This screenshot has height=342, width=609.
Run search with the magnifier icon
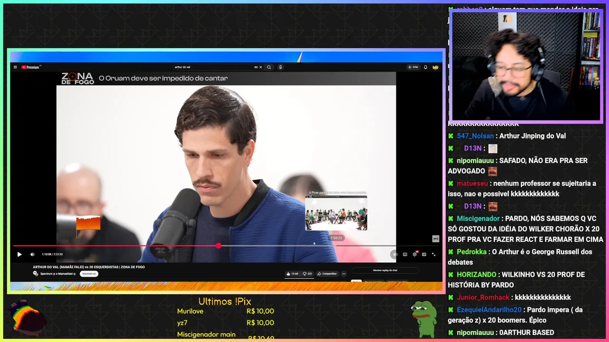pyautogui.click(x=269, y=67)
